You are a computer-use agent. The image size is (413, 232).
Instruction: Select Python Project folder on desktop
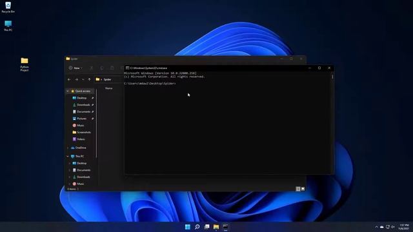click(x=25, y=64)
